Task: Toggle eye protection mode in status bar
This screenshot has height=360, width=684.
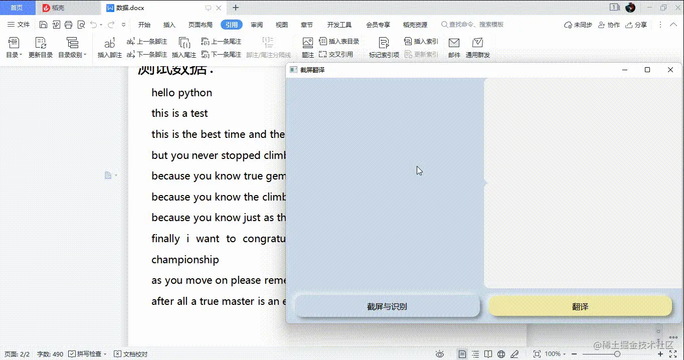Action: click(440, 354)
